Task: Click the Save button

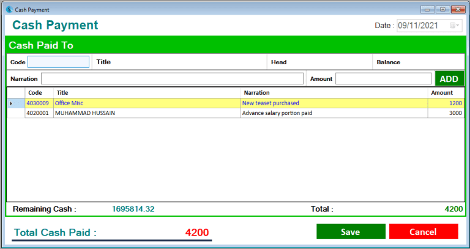Action: pos(351,232)
